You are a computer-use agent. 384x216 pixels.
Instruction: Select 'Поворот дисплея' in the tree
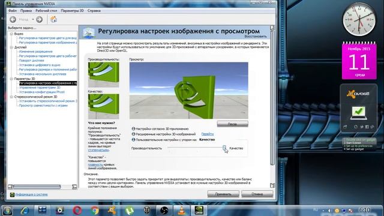coord(32,61)
